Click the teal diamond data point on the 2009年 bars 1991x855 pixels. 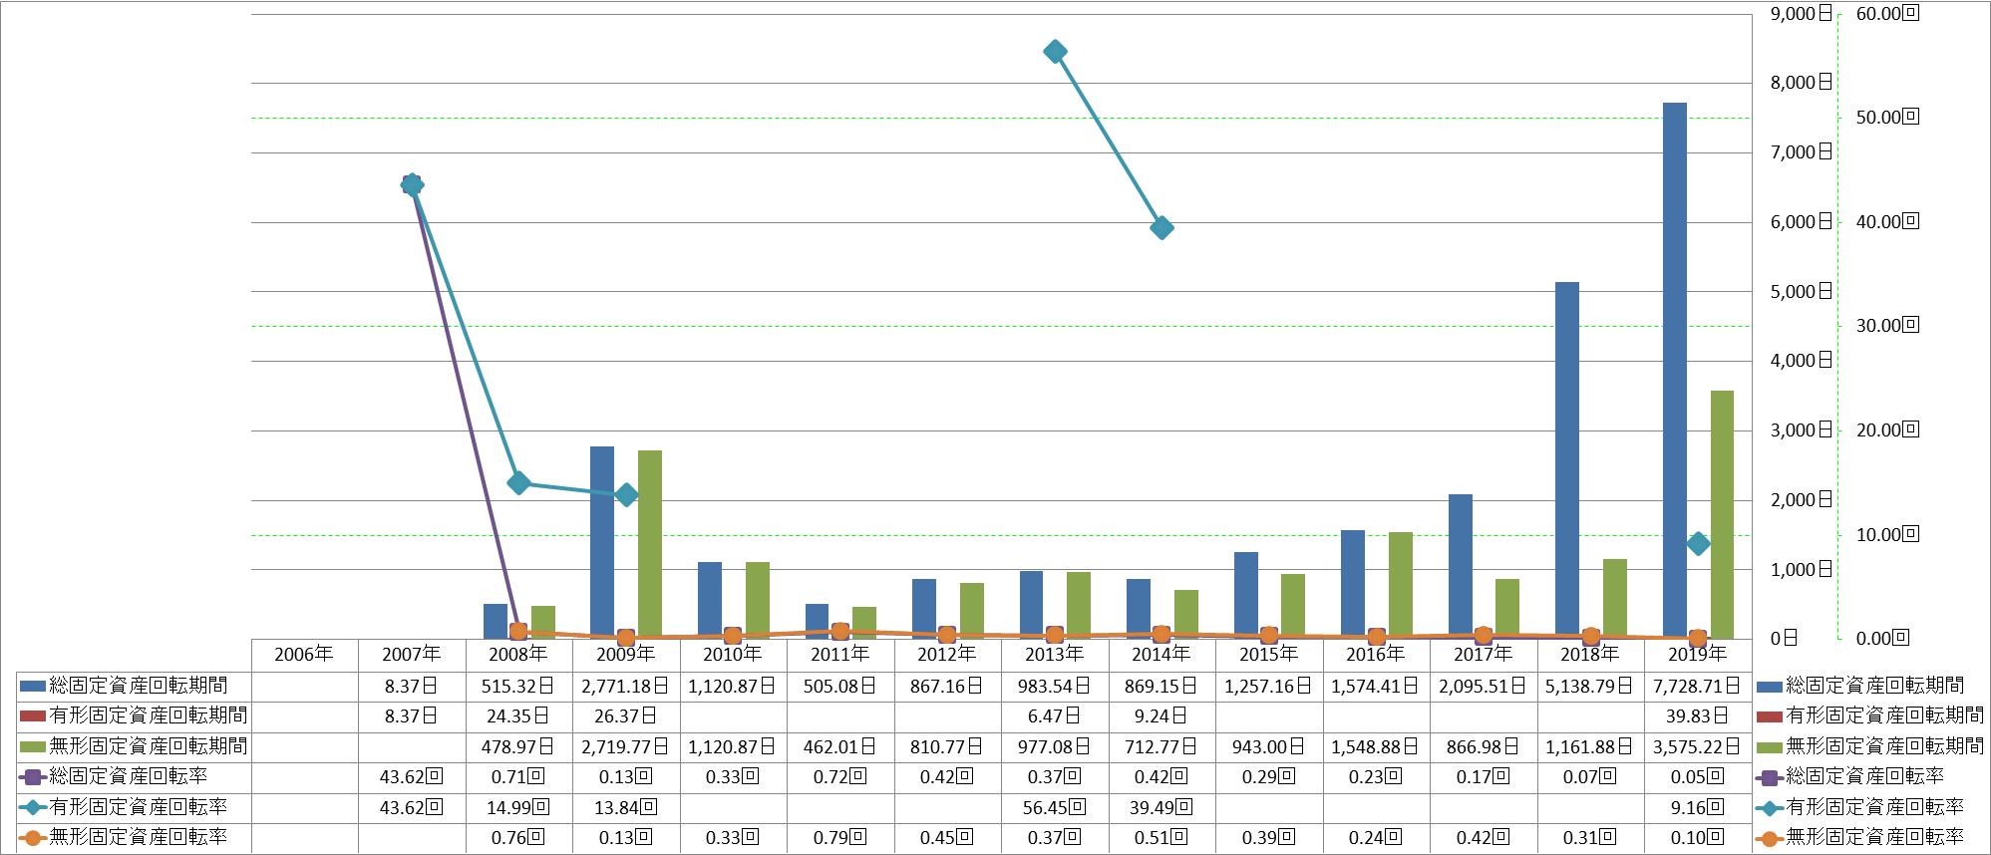click(626, 495)
